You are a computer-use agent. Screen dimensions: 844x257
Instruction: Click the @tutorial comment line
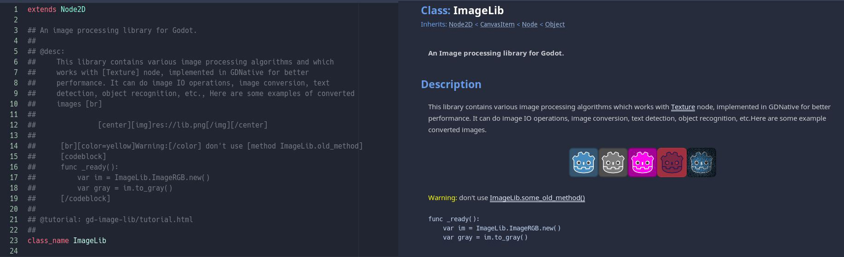click(116, 219)
